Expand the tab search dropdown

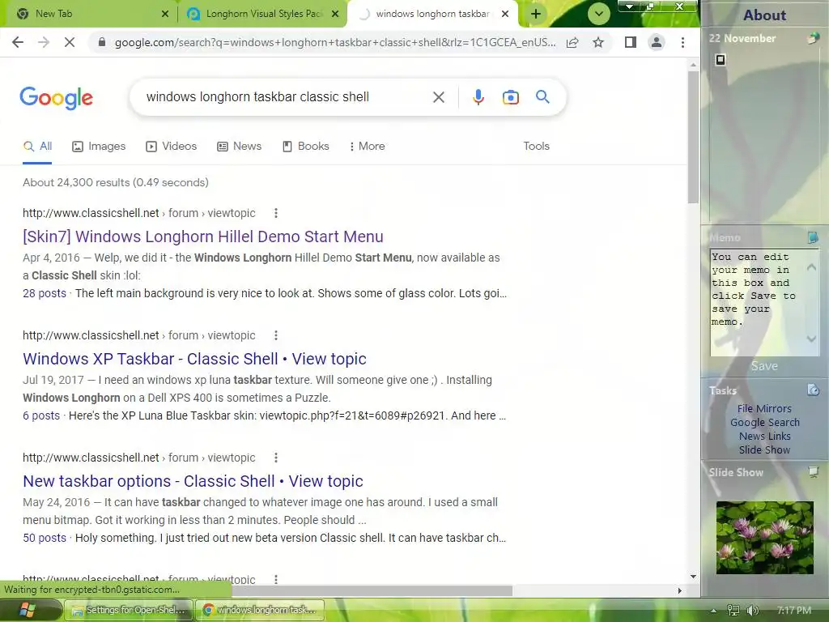598,15
